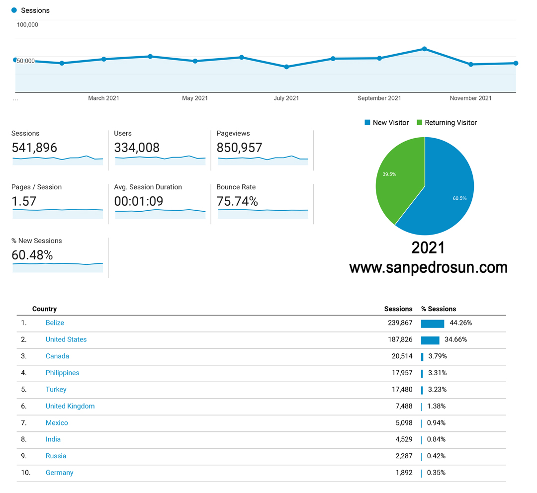Click the % Sessions column header

pyautogui.click(x=439, y=309)
